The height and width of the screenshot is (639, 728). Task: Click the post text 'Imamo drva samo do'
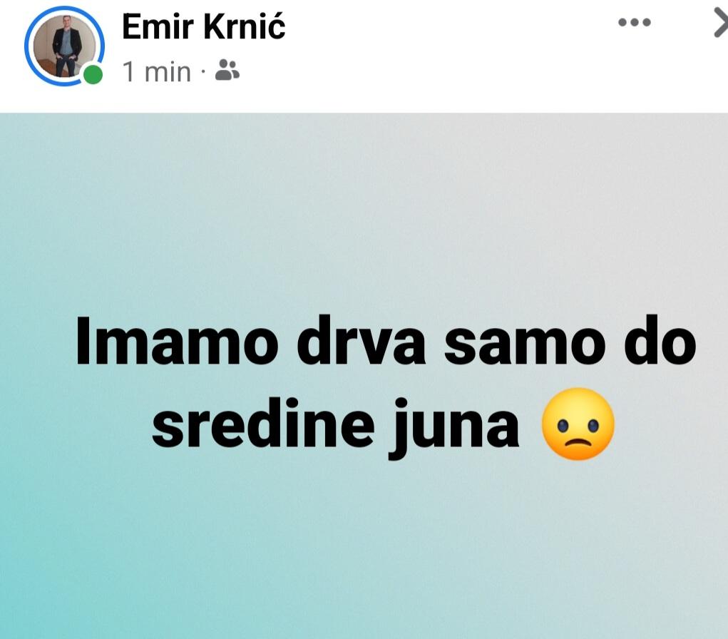coord(386,341)
